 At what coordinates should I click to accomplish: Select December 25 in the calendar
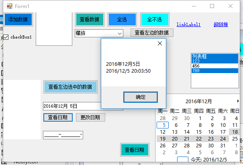tap(235, 139)
